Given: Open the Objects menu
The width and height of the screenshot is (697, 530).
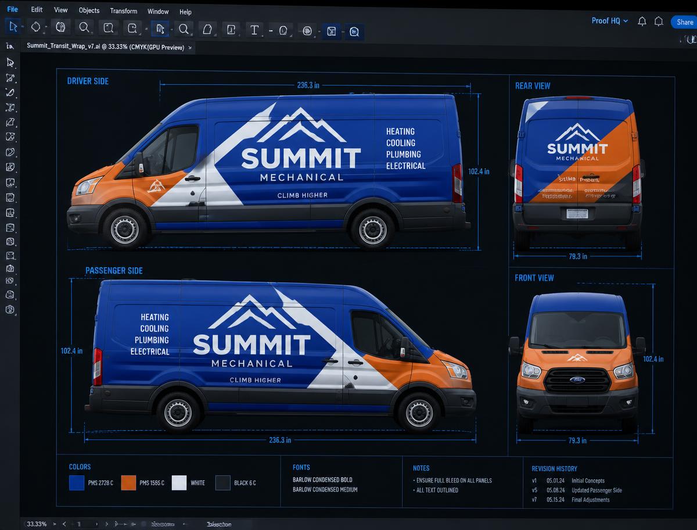Looking at the screenshot, I should [x=89, y=10].
